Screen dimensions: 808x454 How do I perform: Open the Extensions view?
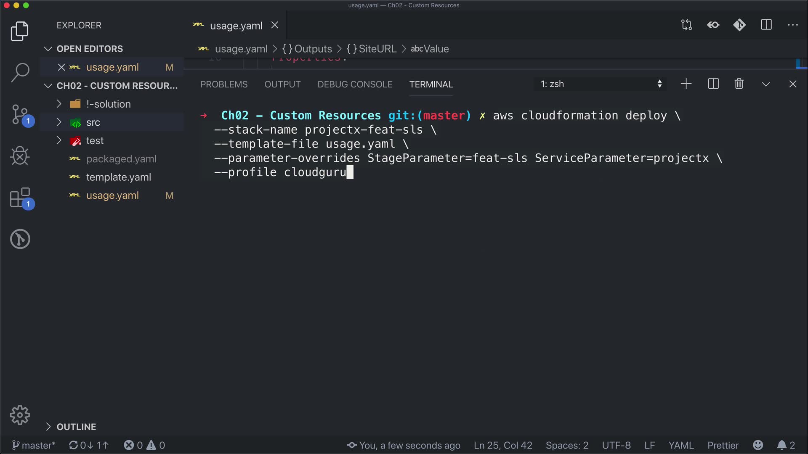[x=20, y=198]
